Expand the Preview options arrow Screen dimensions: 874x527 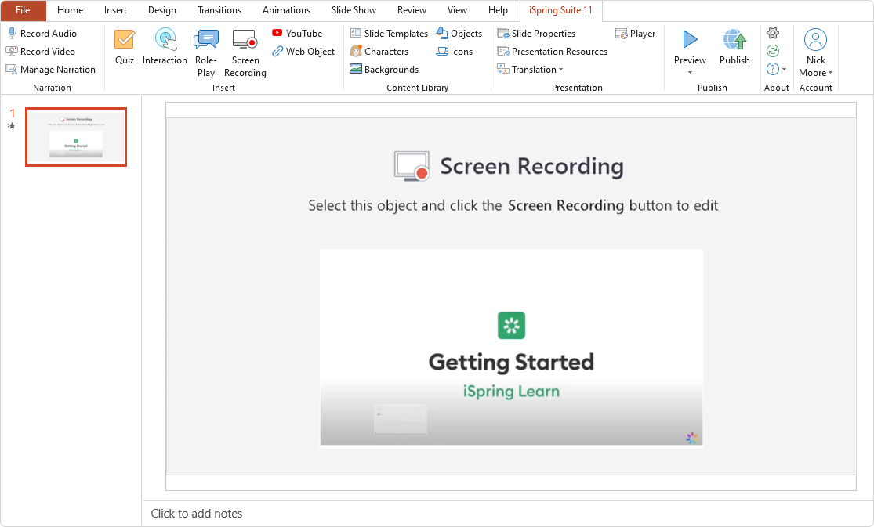[x=690, y=72]
